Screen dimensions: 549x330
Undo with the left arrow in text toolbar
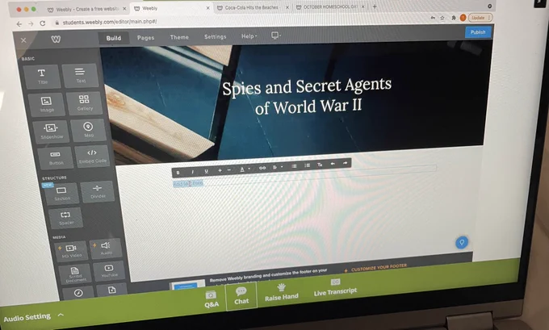pos(333,164)
